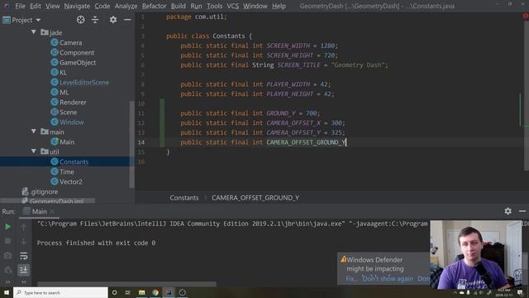The image size is (529, 298).
Task: Click the print icon in Run panel
Action: (7, 270)
